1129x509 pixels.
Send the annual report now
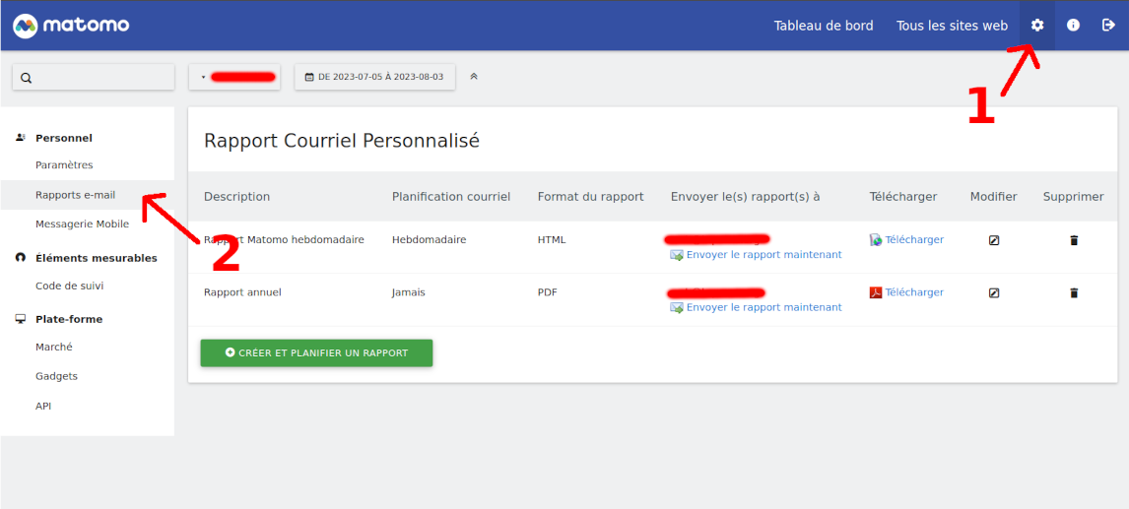point(764,307)
